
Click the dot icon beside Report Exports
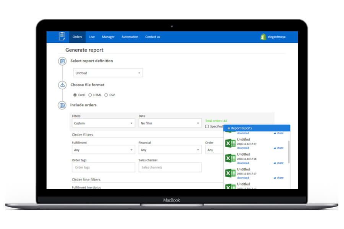[x=229, y=128]
